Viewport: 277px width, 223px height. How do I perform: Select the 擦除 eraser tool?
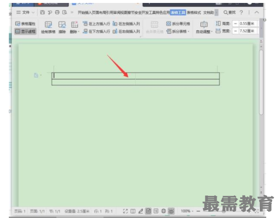tap(62, 27)
